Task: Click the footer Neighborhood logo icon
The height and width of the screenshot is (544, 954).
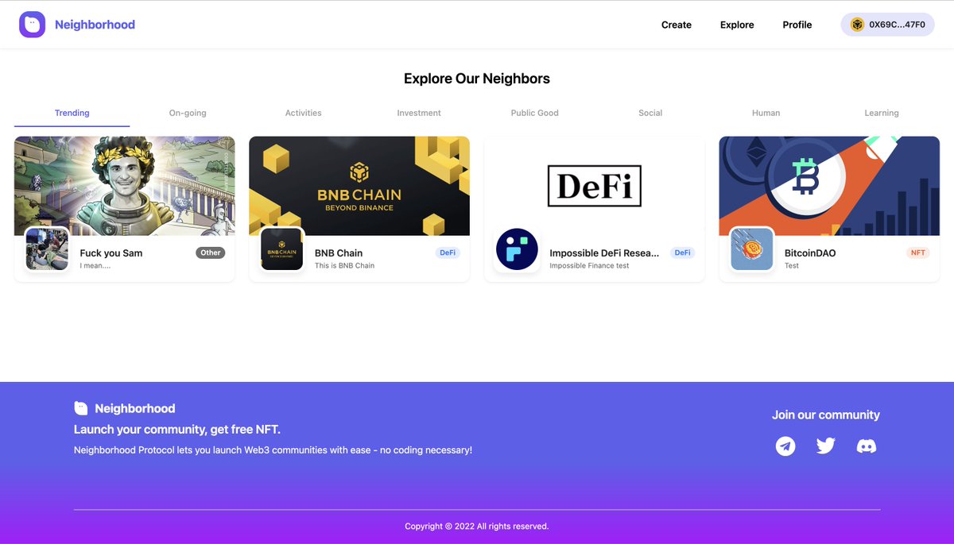Action: 81,408
